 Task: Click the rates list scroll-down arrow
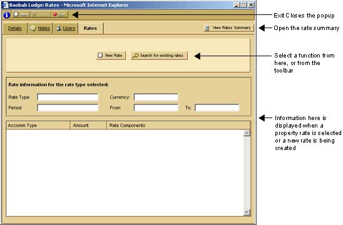247,212
